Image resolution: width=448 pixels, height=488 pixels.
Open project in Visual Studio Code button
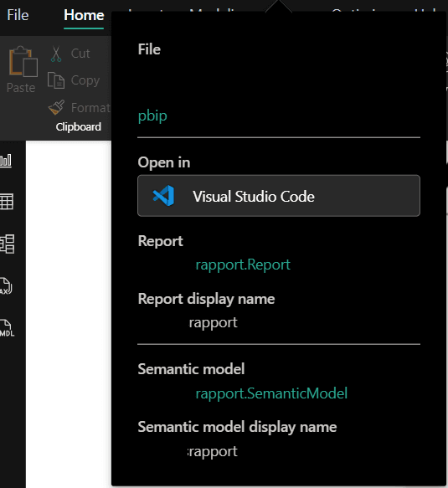pos(279,196)
